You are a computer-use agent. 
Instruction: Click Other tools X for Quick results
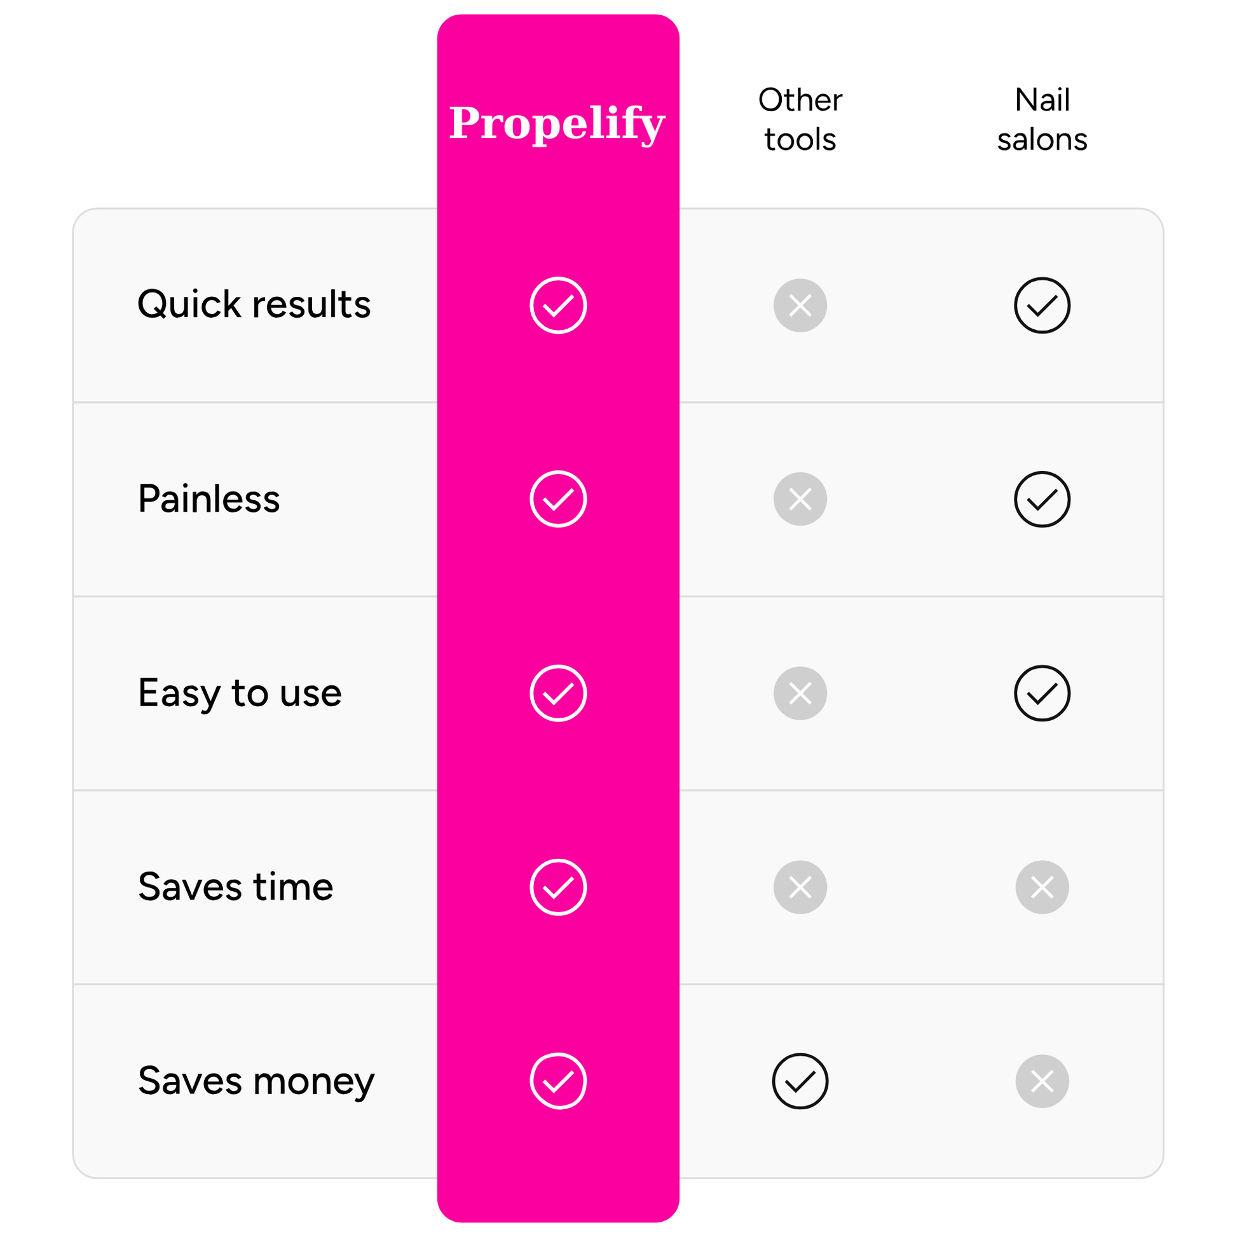point(800,305)
